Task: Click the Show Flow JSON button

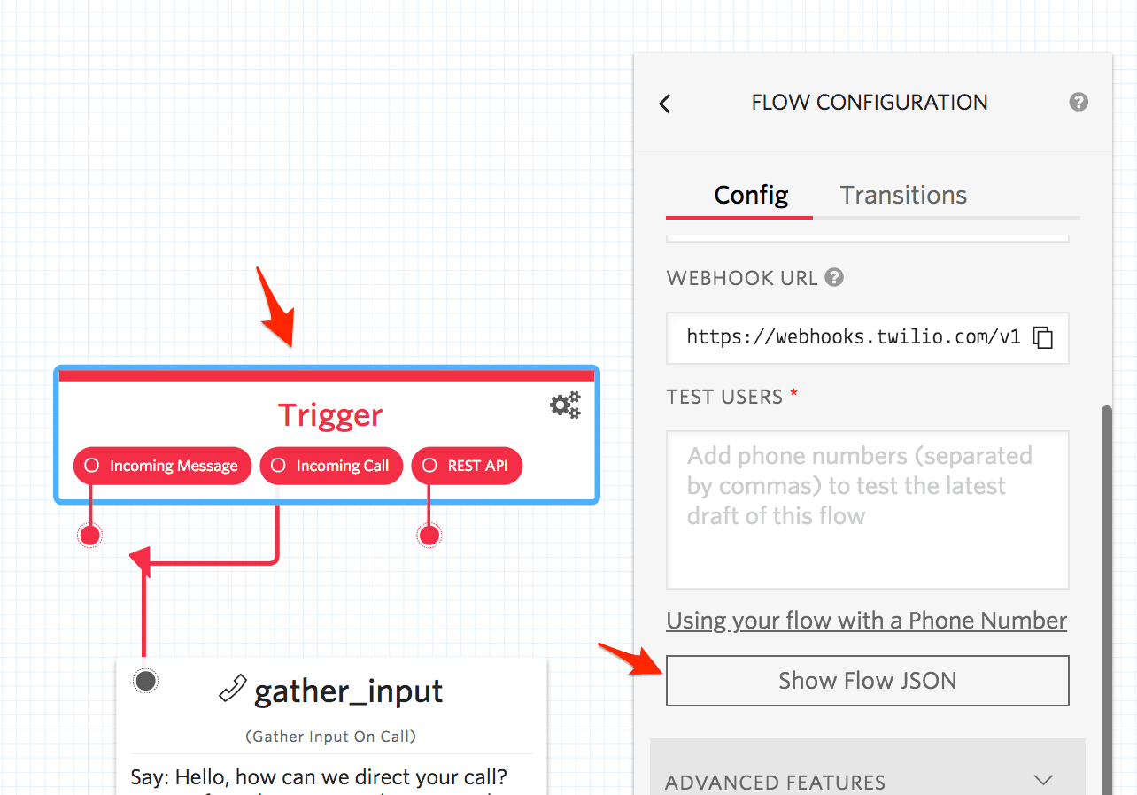Action: tap(866, 680)
